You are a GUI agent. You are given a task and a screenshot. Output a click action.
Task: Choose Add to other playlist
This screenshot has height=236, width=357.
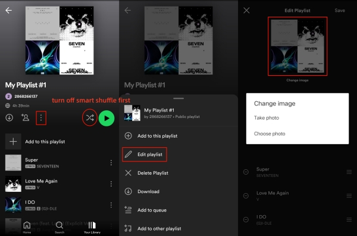(x=159, y=228)
